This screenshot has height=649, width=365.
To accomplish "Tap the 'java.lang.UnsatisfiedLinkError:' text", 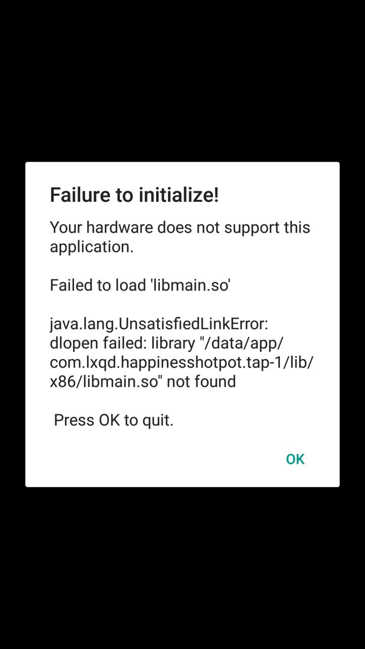I will pyautogui.click(x=159, y=323).
